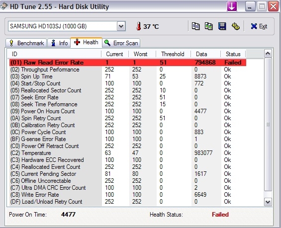Click the magnifier icon on Error Scan tab
The image size is (281, 228).
point(107,43)
